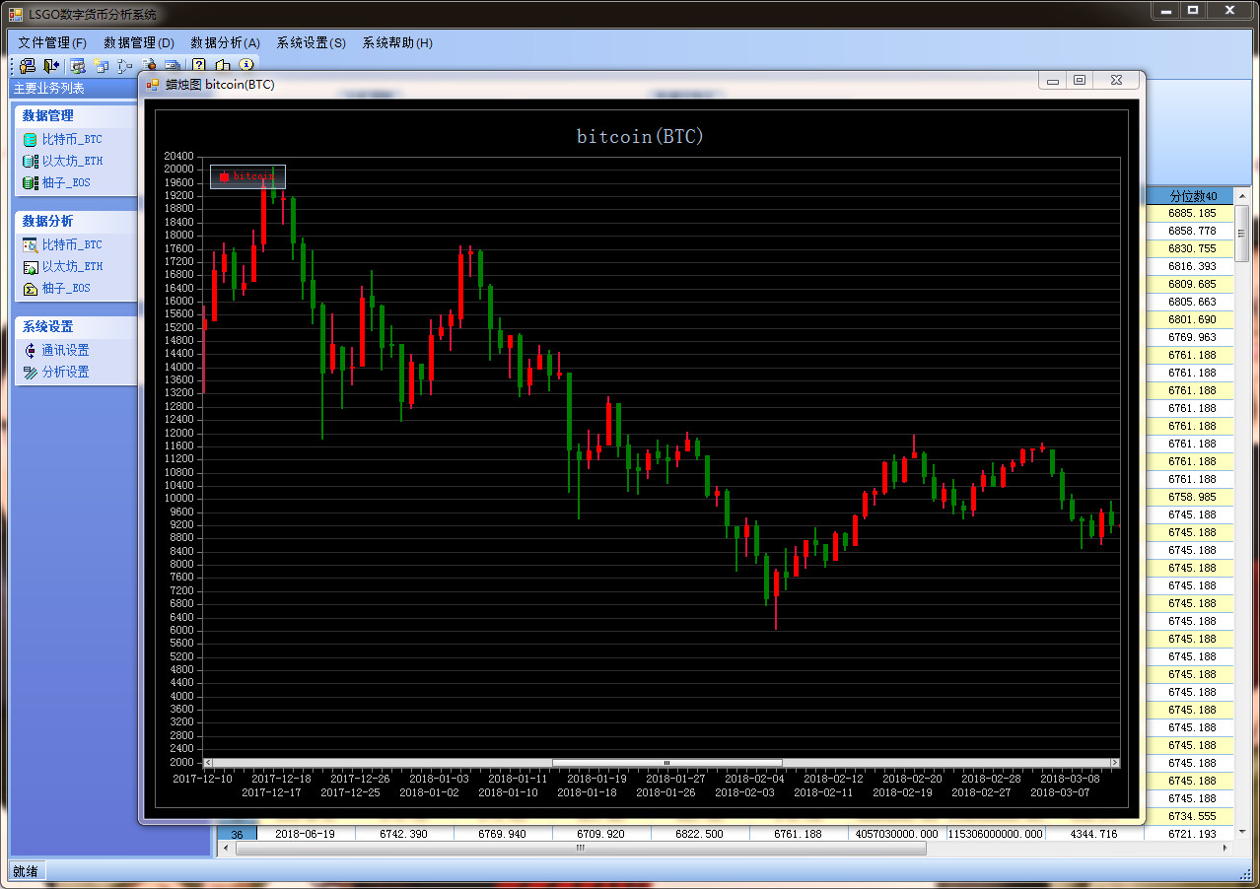
Task: Collapse the 数据分析 sidebar group header
Action: click(75, 221)
